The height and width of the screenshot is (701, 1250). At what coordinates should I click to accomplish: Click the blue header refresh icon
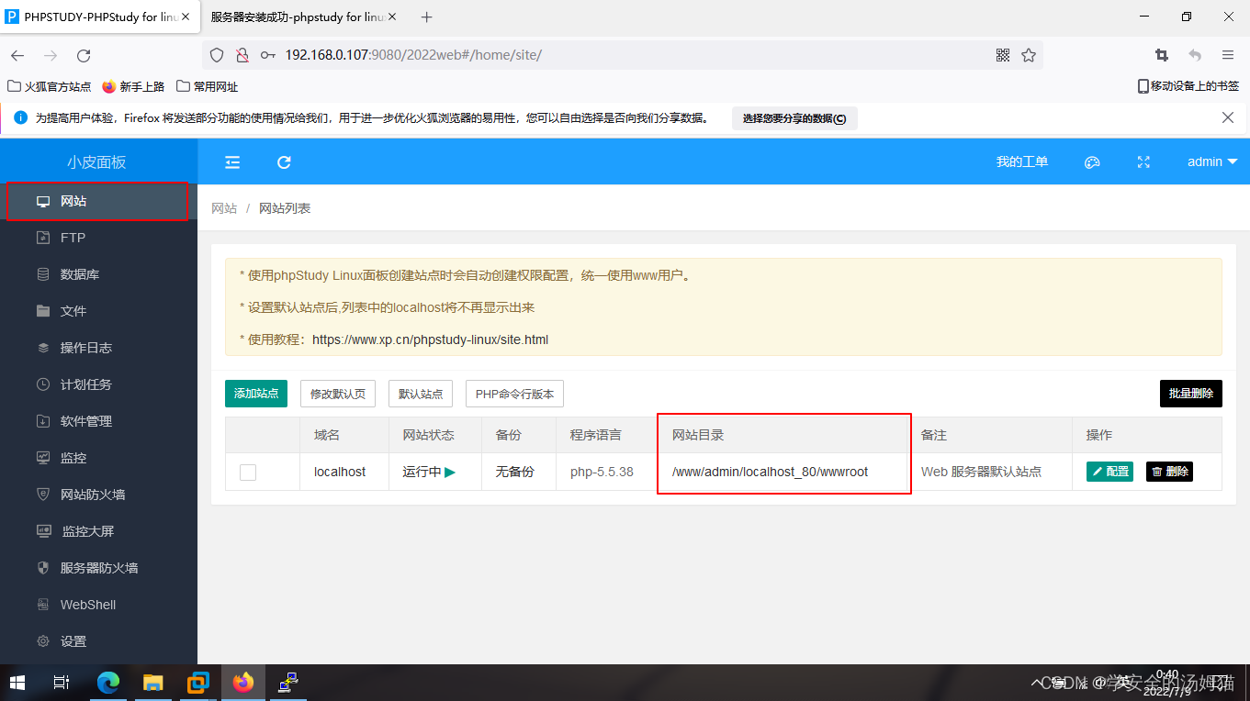(284, 162)
